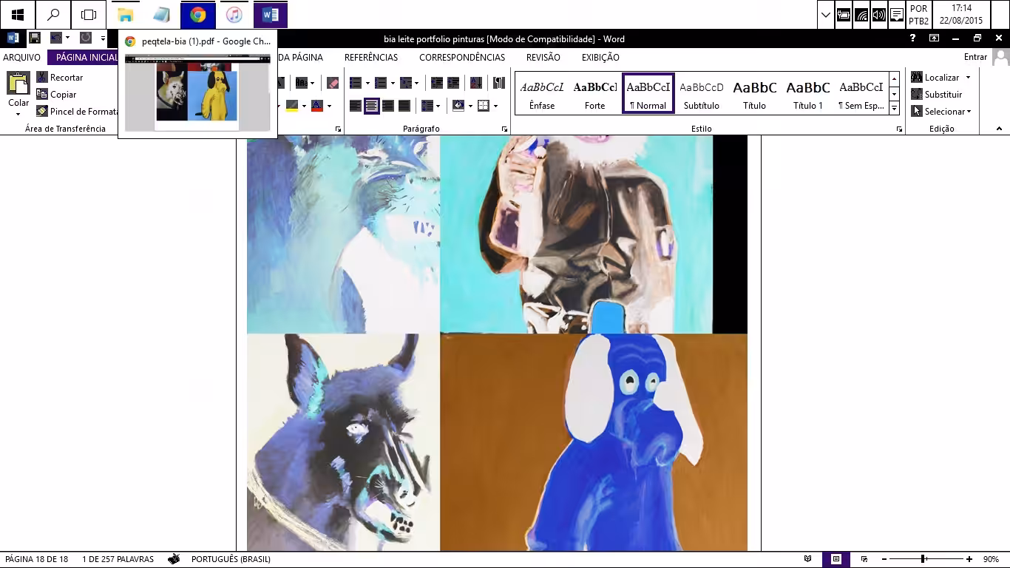Run spelling check from the status bar icon
Screen dimensions: 1010x568
pos(174,559)
